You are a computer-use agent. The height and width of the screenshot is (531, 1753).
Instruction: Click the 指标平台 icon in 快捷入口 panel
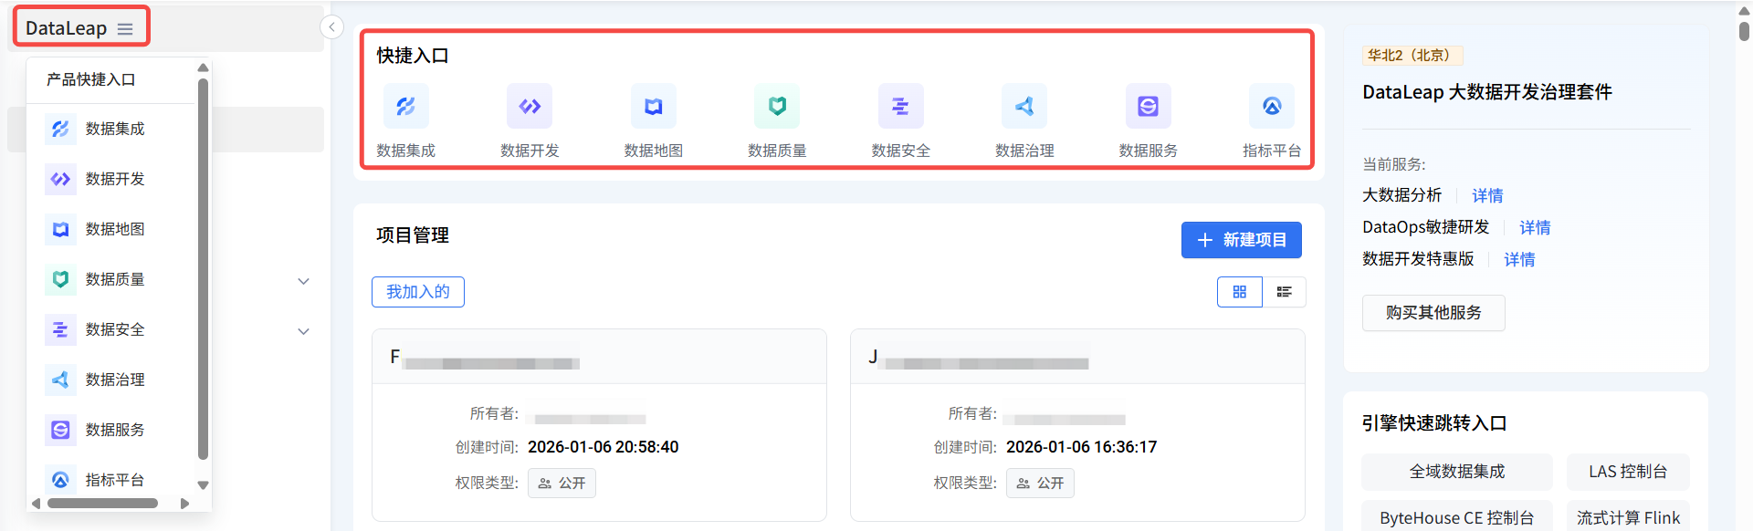(1272, 107)
